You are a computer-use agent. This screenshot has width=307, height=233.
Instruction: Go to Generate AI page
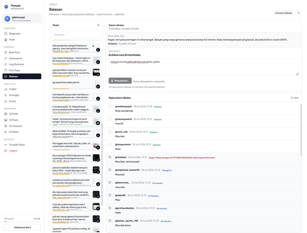click(x=22, y=58)
